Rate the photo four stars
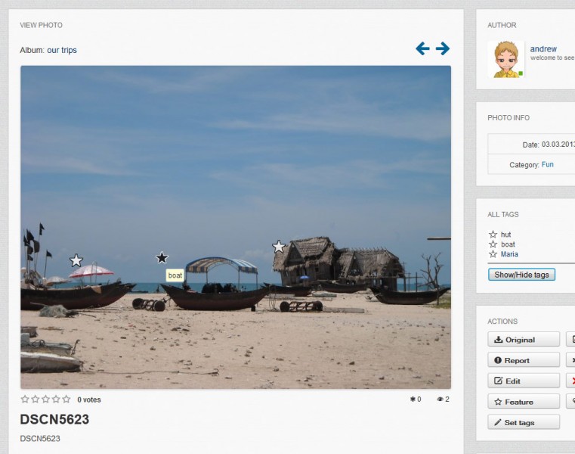 click(x=56, y=400)
